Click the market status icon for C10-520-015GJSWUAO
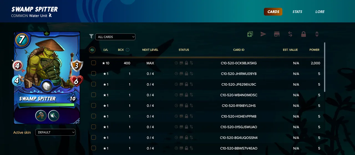The width and height of the screenshot is (355, 155). point(181,127)
